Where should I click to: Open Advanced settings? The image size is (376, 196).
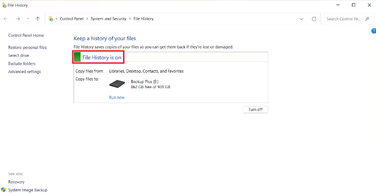[x=25, y=72]
